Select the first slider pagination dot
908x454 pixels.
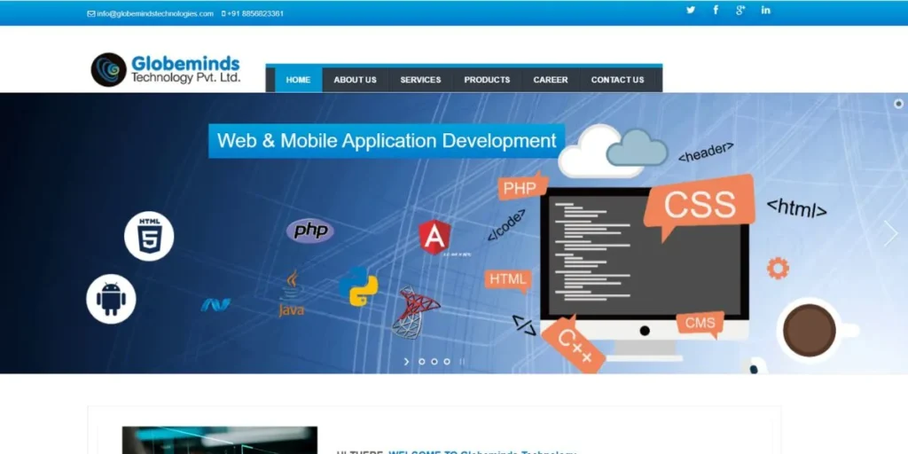coord(421,362)
